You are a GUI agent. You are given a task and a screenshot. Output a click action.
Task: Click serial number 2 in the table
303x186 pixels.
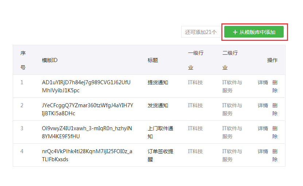click(22, 105)
